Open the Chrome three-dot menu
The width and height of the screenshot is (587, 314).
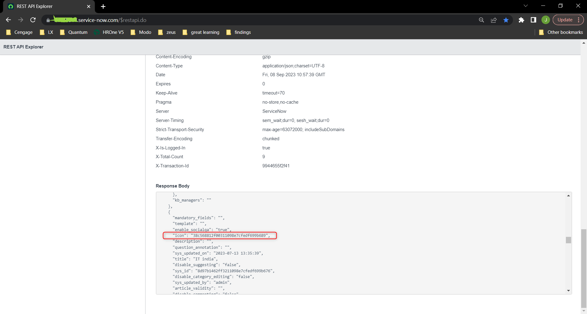tap(580, 20)
